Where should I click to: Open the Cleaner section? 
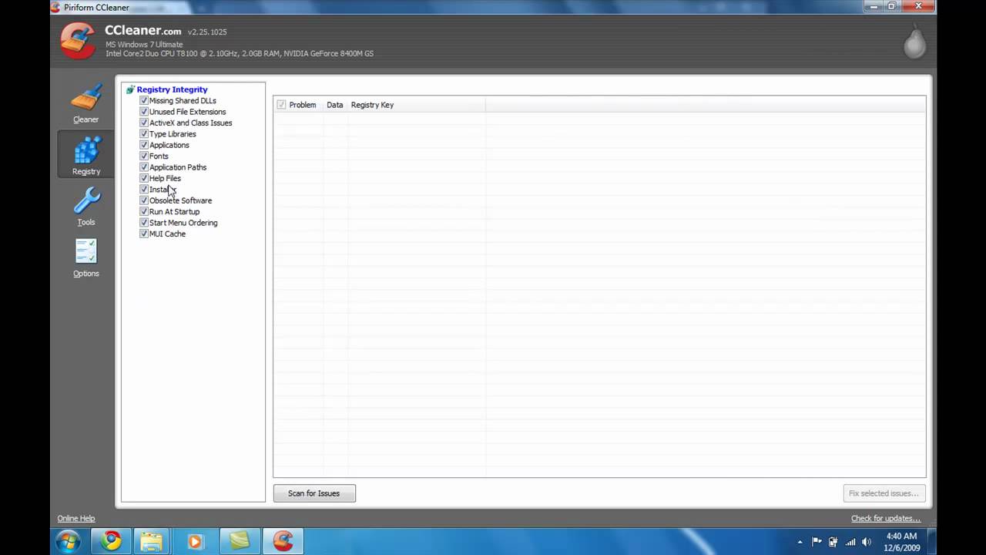(86, 104)
